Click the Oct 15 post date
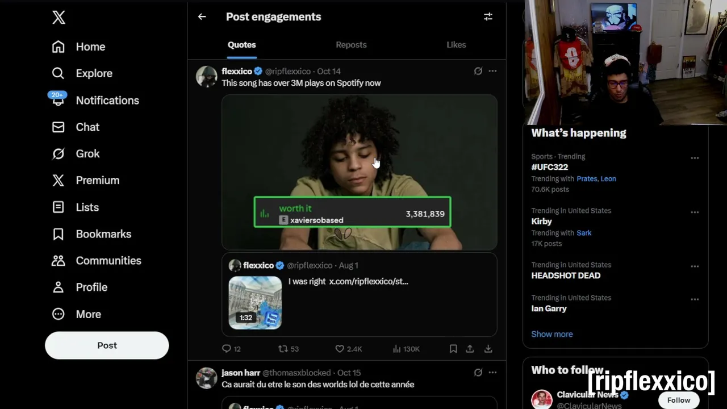The height and width of the screenshot is (409, 727). 349,373
